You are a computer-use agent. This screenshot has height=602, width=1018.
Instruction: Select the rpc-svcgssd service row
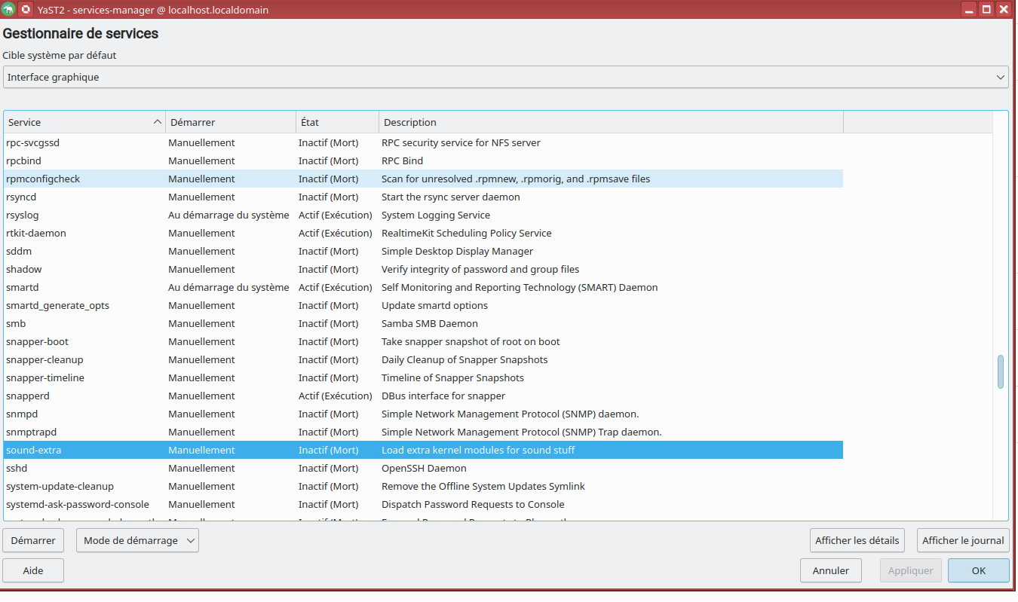click(x=423, y=142)
